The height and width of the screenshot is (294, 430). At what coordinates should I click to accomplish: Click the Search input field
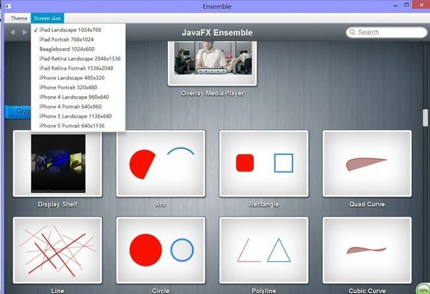386,32
